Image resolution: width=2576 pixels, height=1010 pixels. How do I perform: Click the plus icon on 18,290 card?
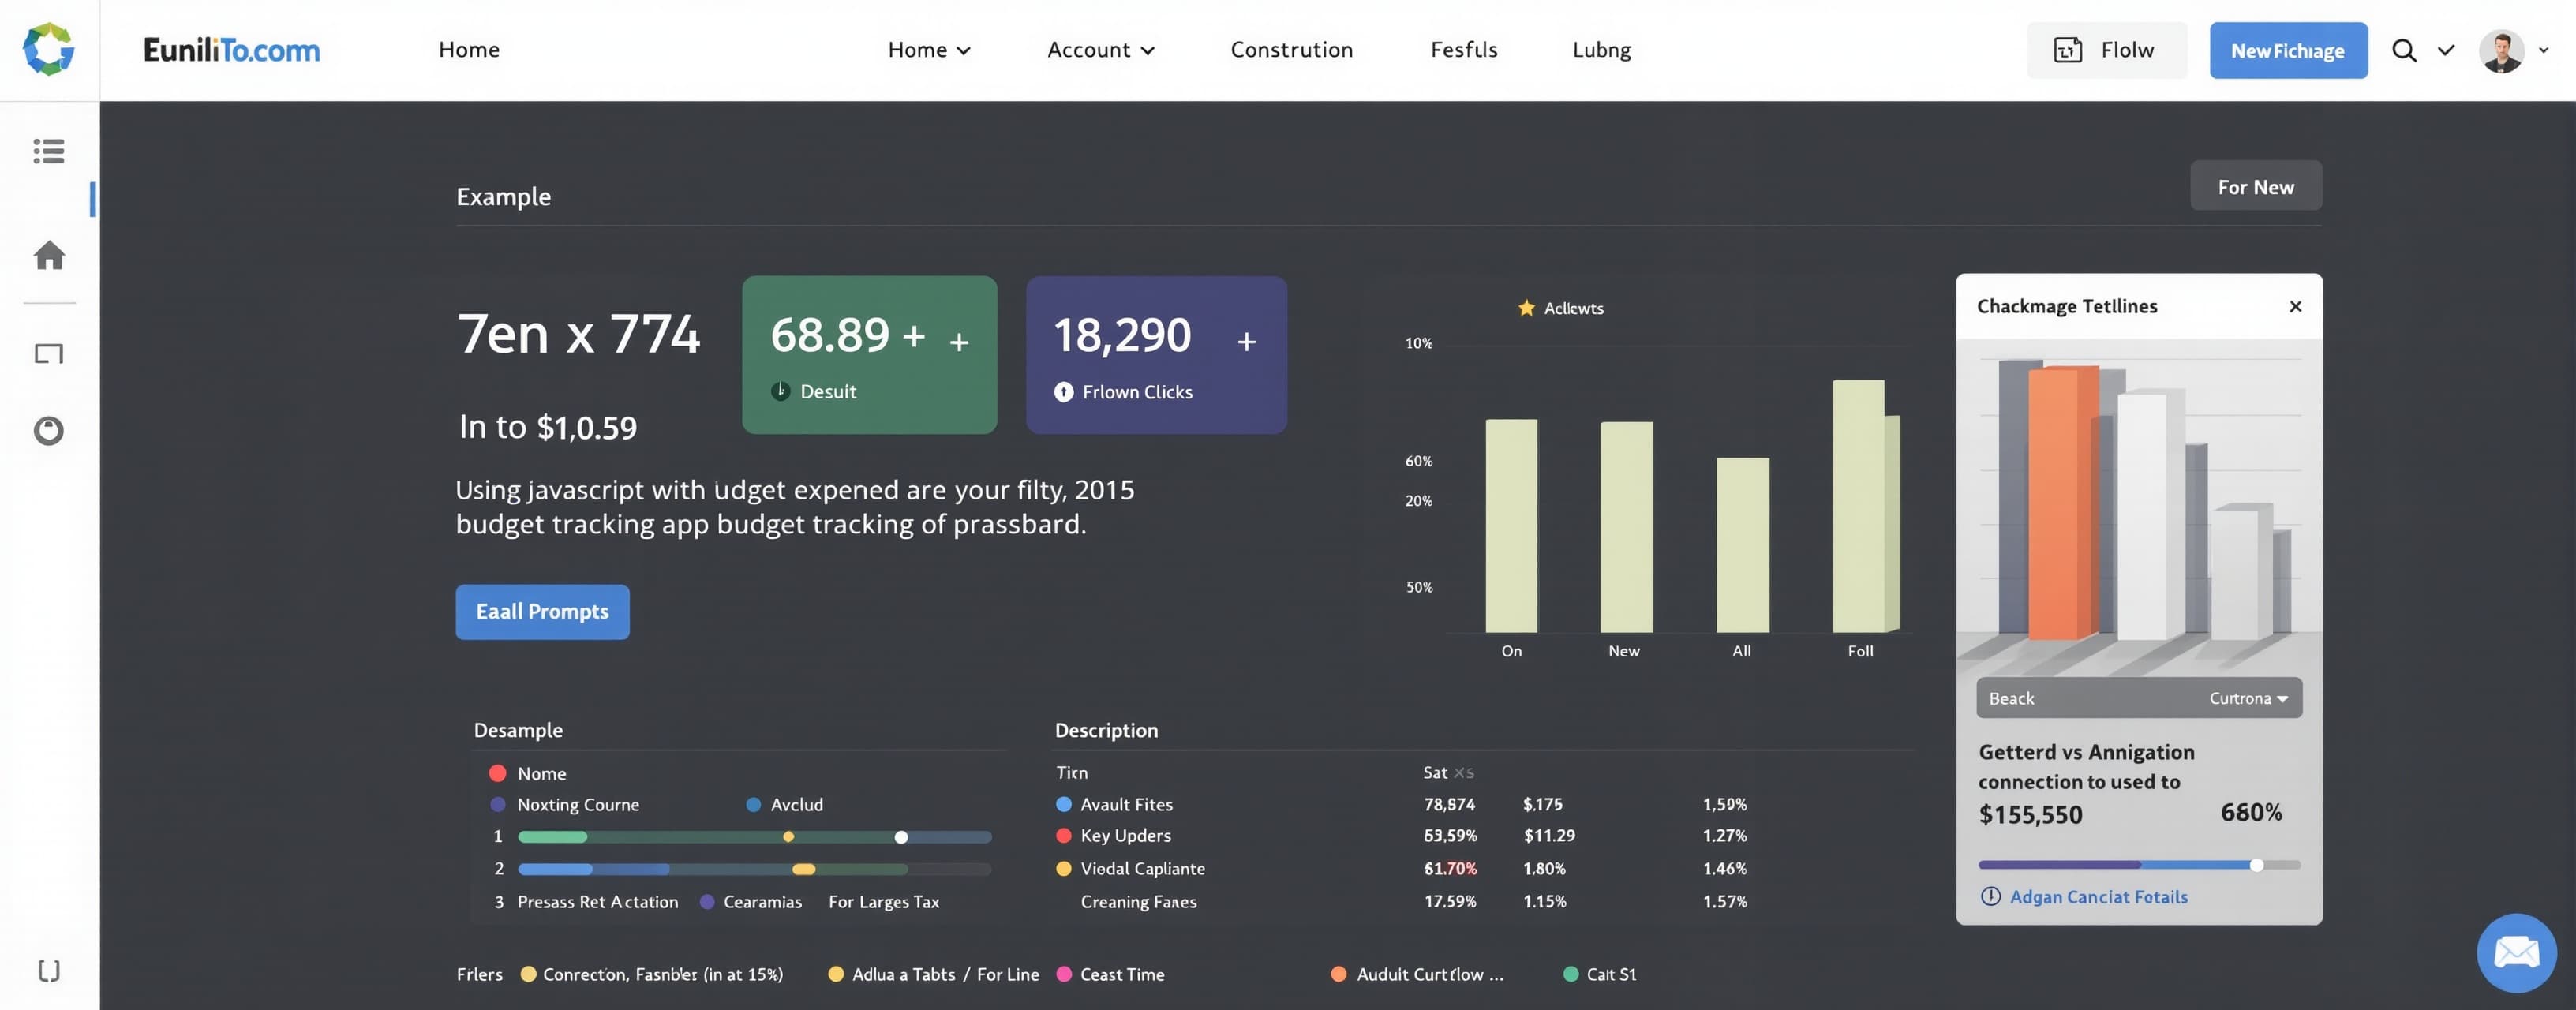point(1246,342)
